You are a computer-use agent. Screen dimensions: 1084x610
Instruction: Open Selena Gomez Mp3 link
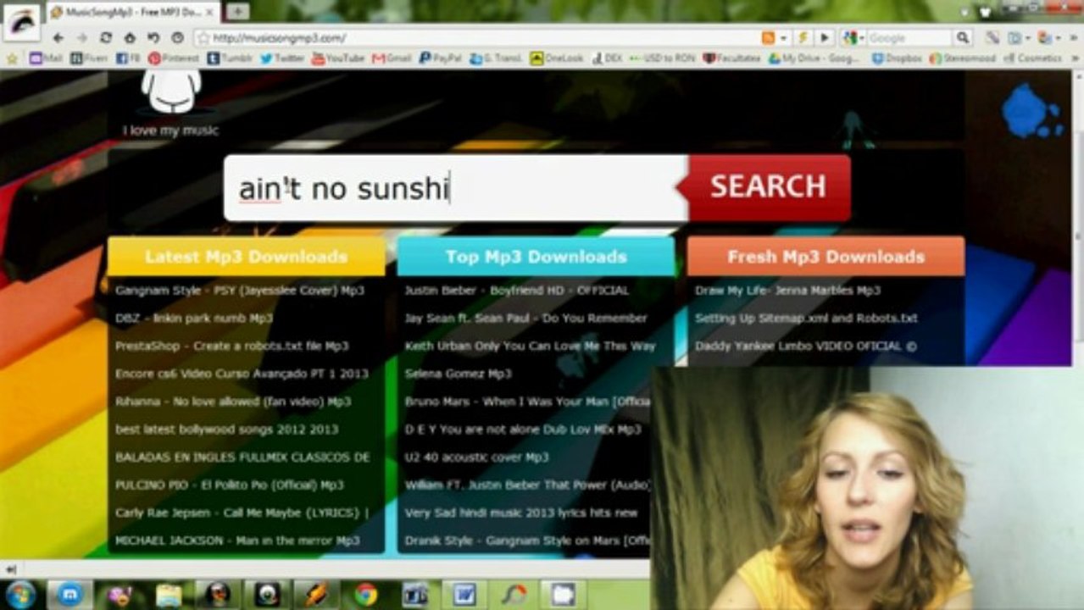458,374
